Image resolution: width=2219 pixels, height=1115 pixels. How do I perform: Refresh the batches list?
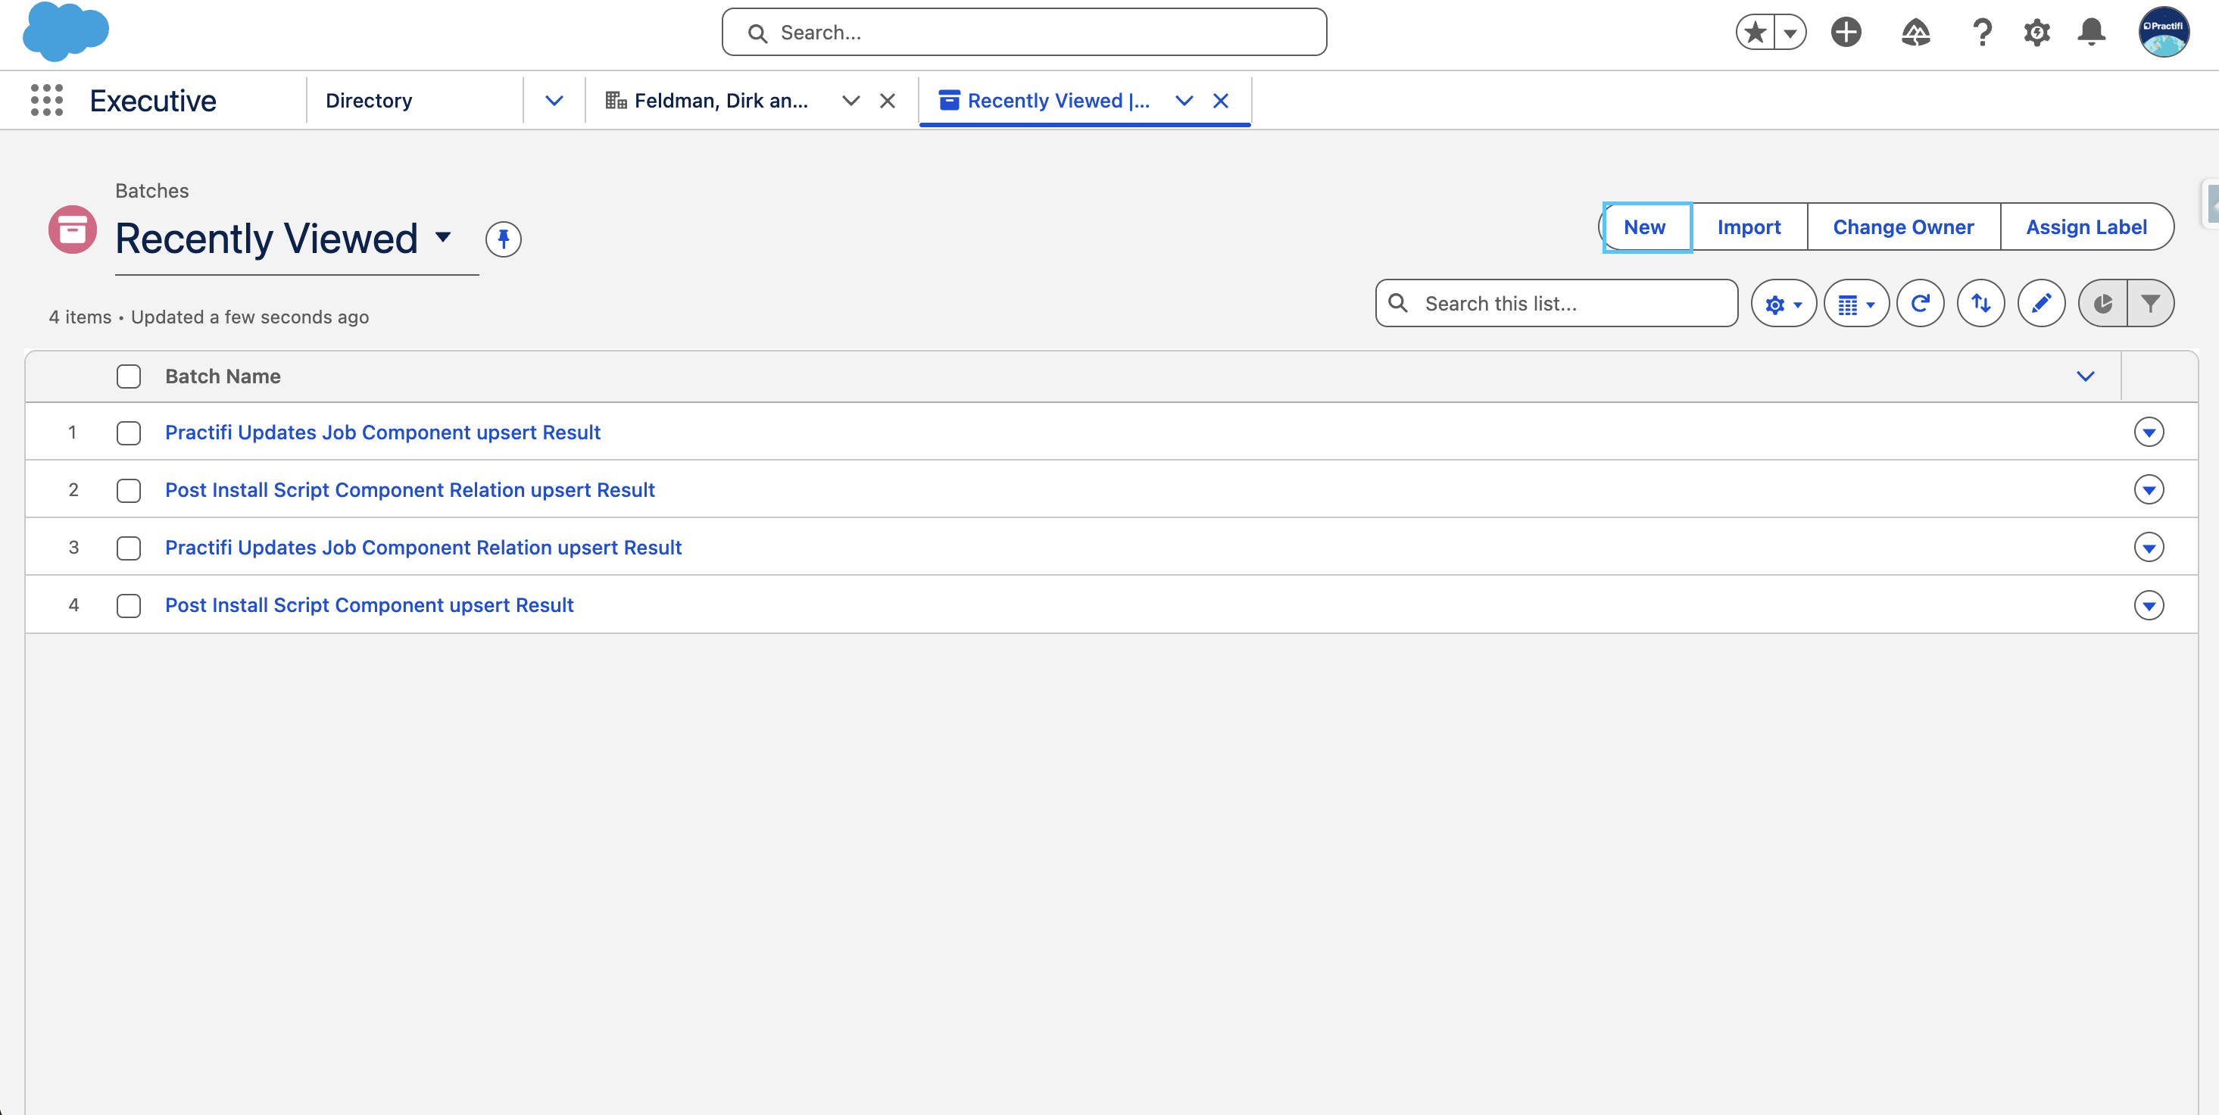1920,303
